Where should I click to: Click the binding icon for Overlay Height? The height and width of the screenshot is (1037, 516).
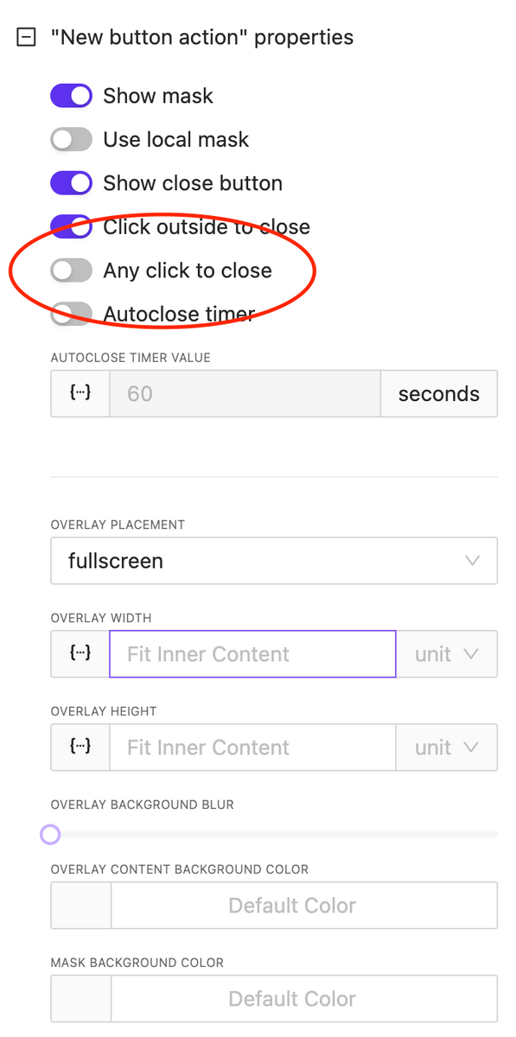[x=80, y=748]
